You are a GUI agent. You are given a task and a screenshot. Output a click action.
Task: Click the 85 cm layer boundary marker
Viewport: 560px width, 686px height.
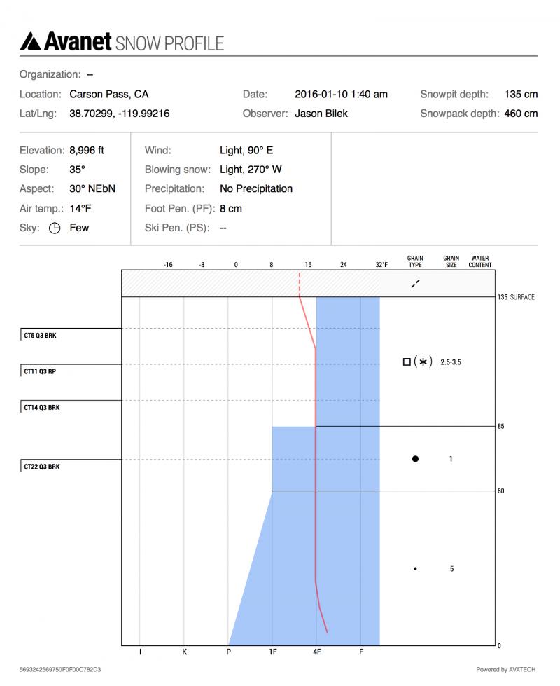(500, 426)
